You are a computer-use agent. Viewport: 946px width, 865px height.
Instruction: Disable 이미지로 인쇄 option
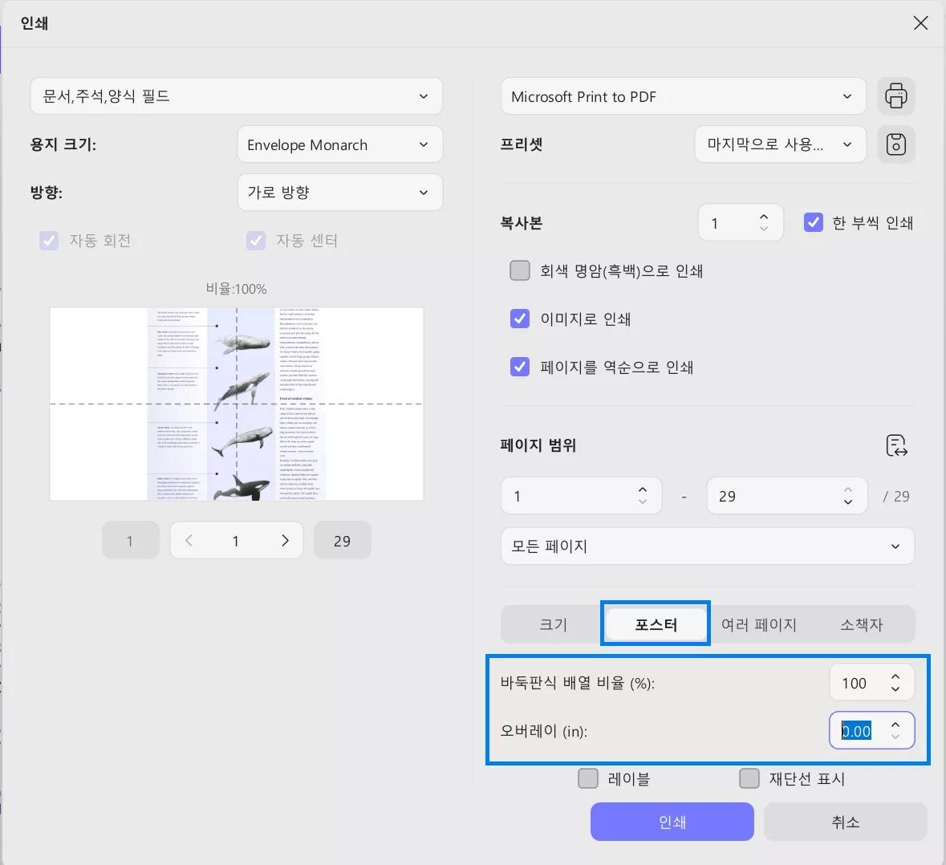click(x=520, y=319)
